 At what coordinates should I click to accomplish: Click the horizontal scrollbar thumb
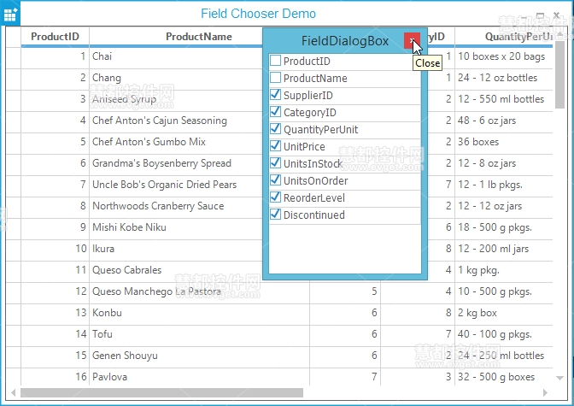click(161, 393)
